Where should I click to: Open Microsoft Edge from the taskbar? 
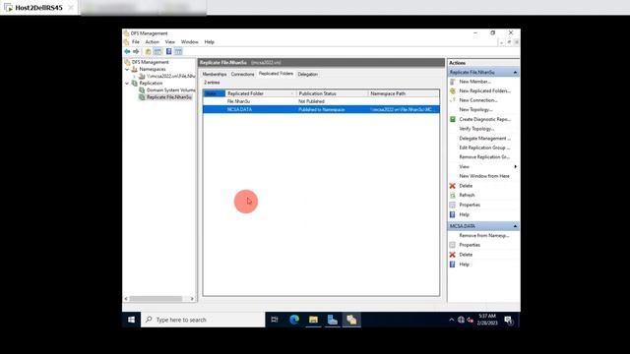coord(294,320)
